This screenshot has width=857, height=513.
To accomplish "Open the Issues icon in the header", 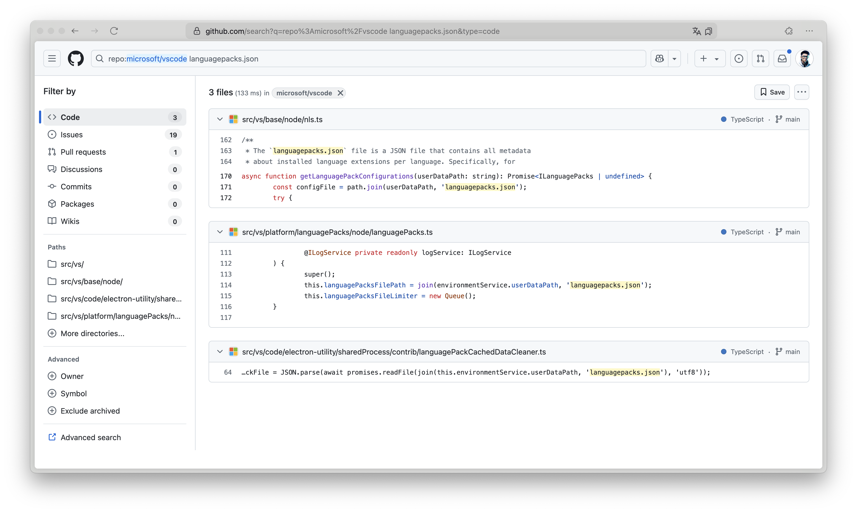I will click(738, 59).
